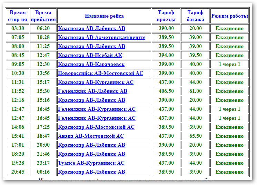Open the Краснодар АВ-Карачаевск route link
The height and width of the screenshot is (185, 257).
pyautogui.click(x=91, y=64)
